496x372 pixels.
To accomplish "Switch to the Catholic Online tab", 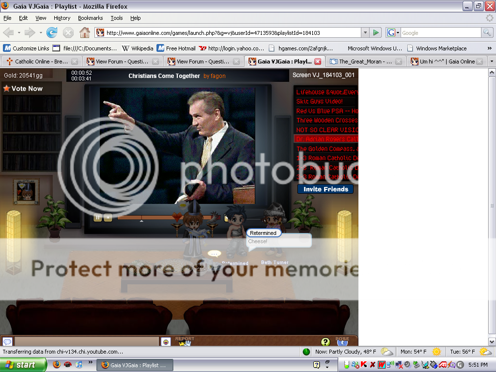I will (x=38, y=62).
